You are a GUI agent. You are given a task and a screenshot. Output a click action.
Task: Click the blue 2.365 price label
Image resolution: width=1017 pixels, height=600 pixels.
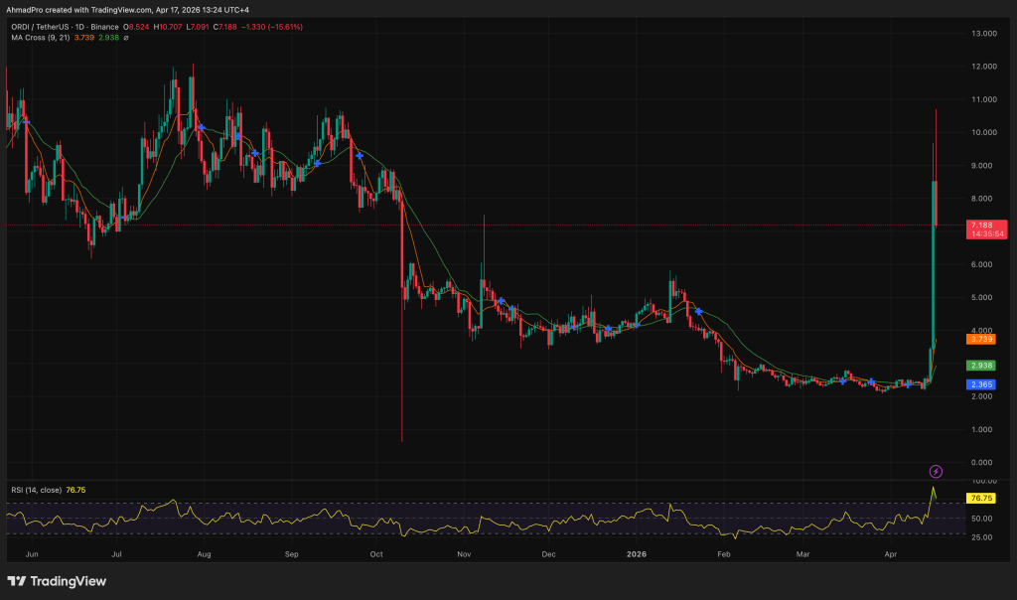coord(981,383)
